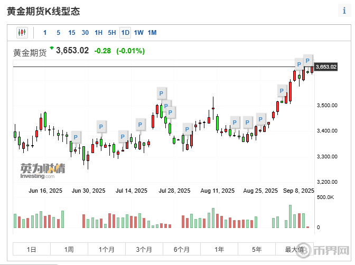355x265 pixels.
Task: Click the pattern marker near Jun 30
Action: pos(101,126)
